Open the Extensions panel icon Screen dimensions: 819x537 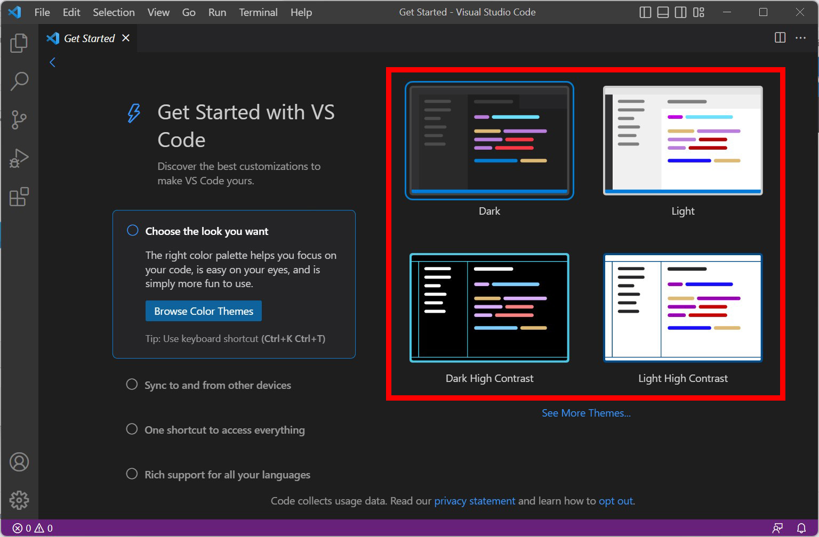[19, 197]
